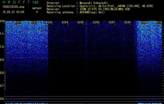Click the kHz axis unit label
This screenshot has height=104, width=164.
click(2, 21)
